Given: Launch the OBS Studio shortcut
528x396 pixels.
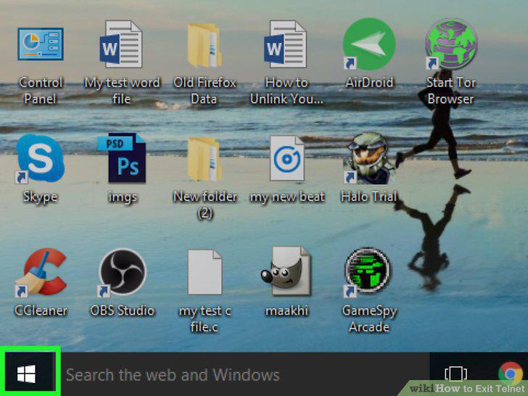Looking at the screenshot, I should pos(123,272).
